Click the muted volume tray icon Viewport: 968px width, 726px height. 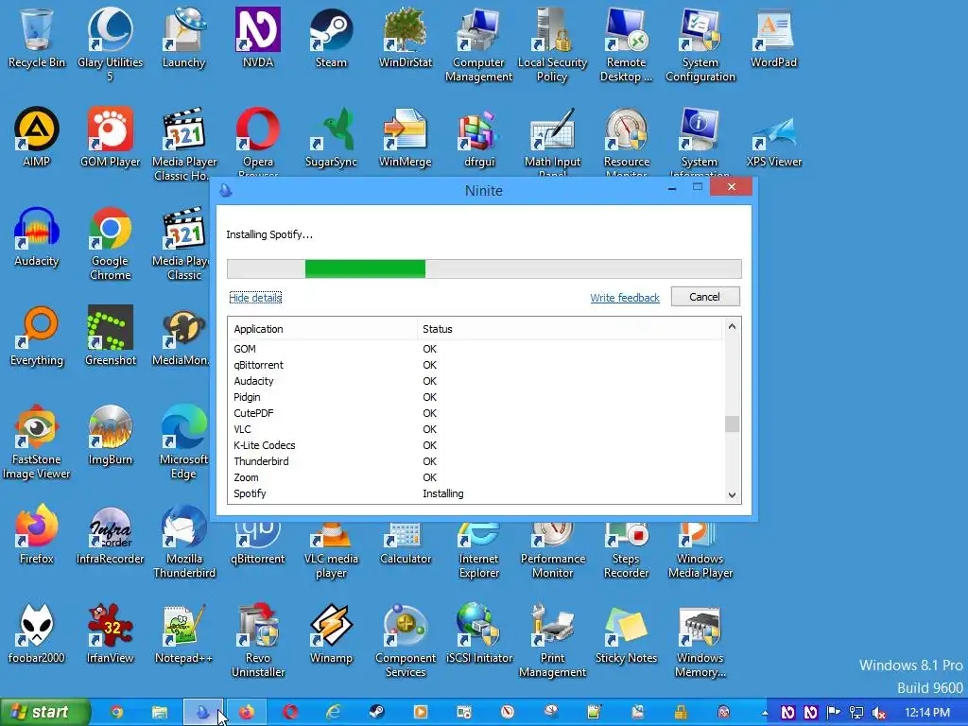click(878, 713)
